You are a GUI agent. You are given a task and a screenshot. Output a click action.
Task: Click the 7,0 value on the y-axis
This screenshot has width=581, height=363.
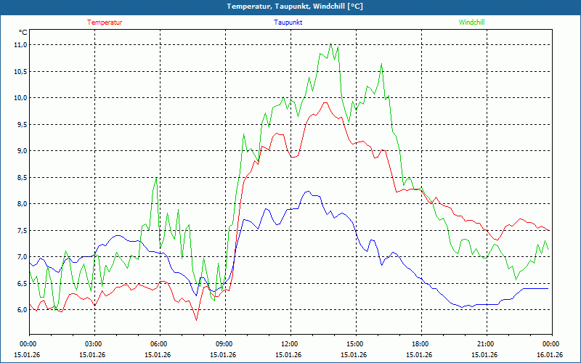pos(20,257)
